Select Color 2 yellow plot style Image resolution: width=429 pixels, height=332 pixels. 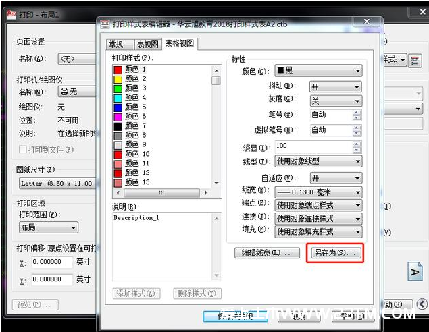pyautogui.click(x=130, y=79)
